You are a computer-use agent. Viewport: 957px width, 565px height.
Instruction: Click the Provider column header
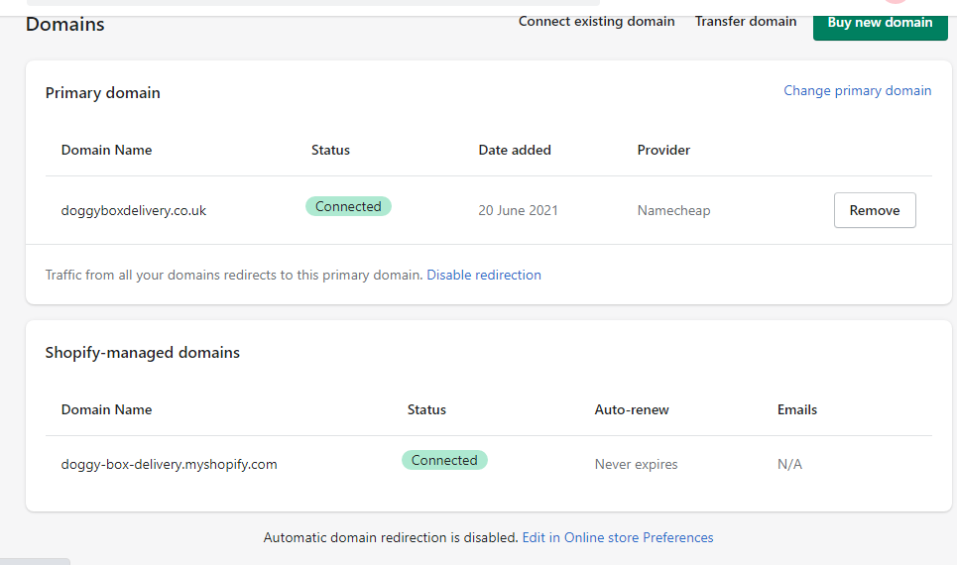(663, 150)
